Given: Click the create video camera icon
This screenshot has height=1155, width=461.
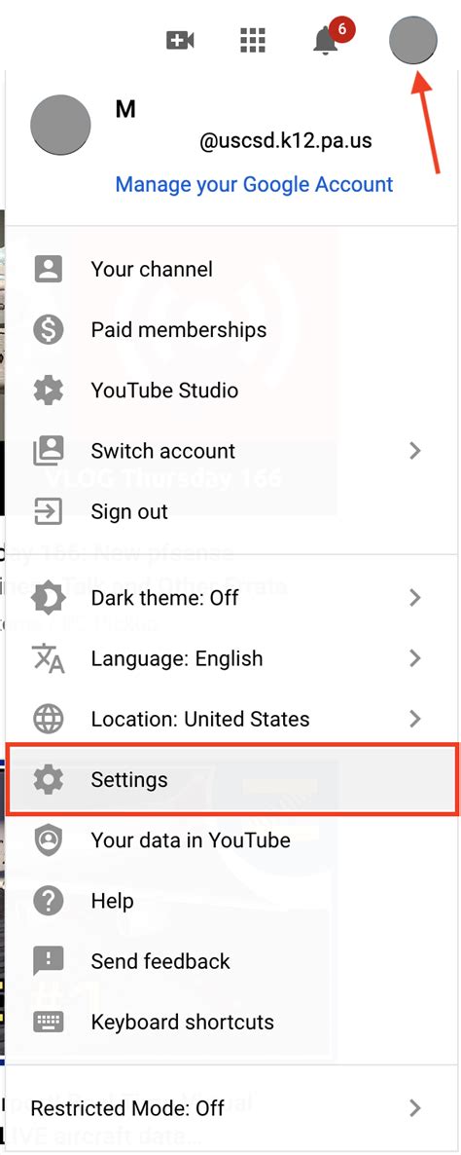Looking at the screenshot, I should click(180, 40).
